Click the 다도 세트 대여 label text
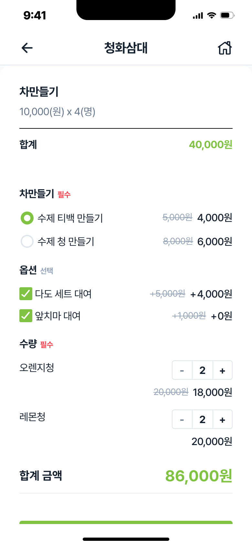This screenshot has width=252, height=546. (x=63, y=294)
